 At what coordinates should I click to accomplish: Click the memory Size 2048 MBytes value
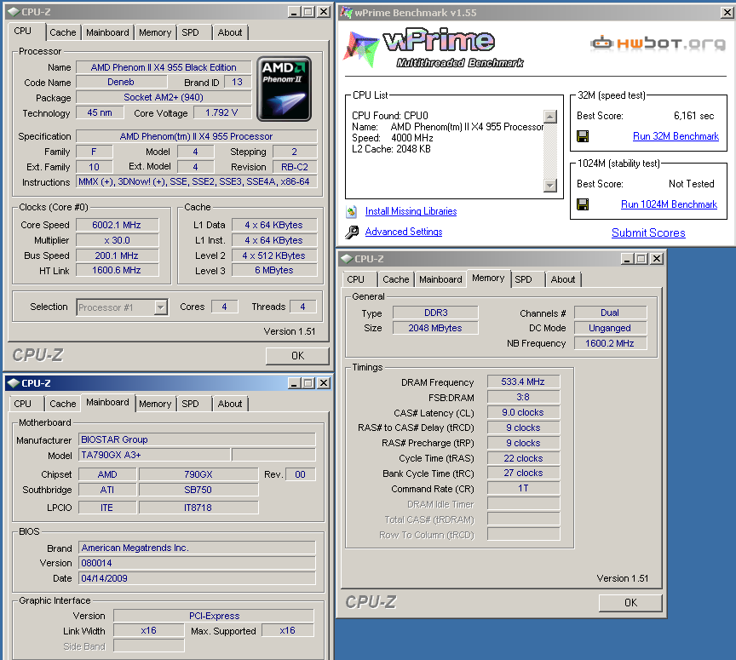click(435, 328)
